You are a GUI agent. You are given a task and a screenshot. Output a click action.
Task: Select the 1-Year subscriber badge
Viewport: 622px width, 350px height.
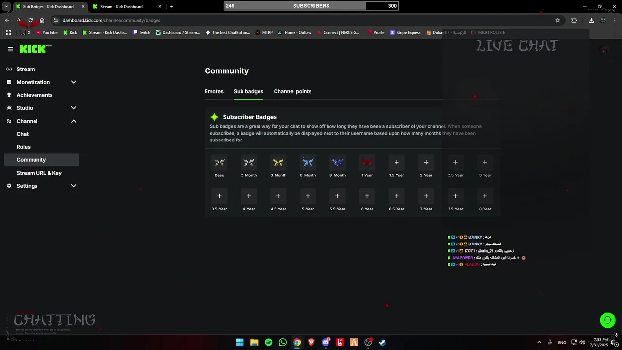[x=367, y=162]
